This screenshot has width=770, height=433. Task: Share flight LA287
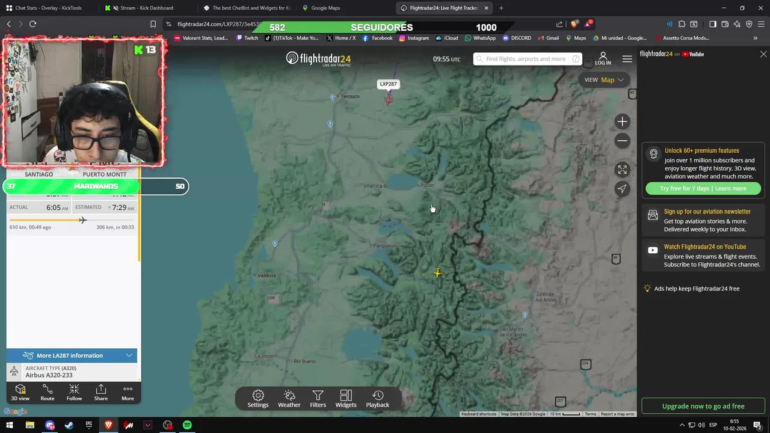pyautogui.click(x=101, y=393)
